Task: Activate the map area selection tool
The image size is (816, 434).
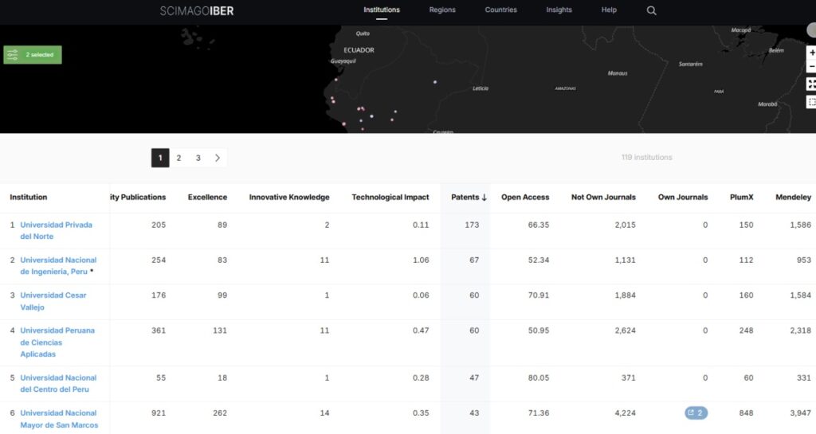Action: coord(811,102)
